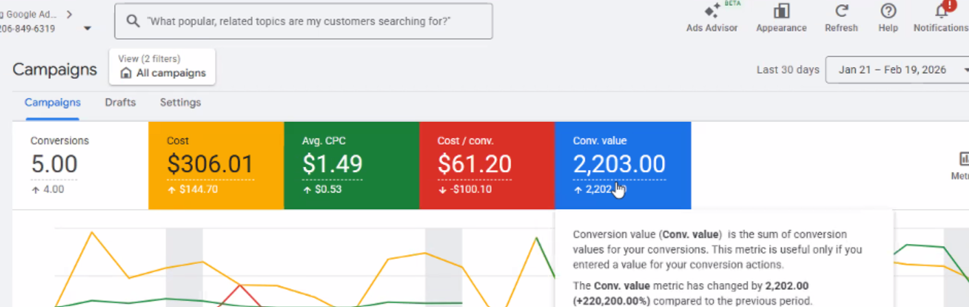Click the green Avg. CPC scorecard tile
The image size is (969, 307).
(x=351, y=166)
